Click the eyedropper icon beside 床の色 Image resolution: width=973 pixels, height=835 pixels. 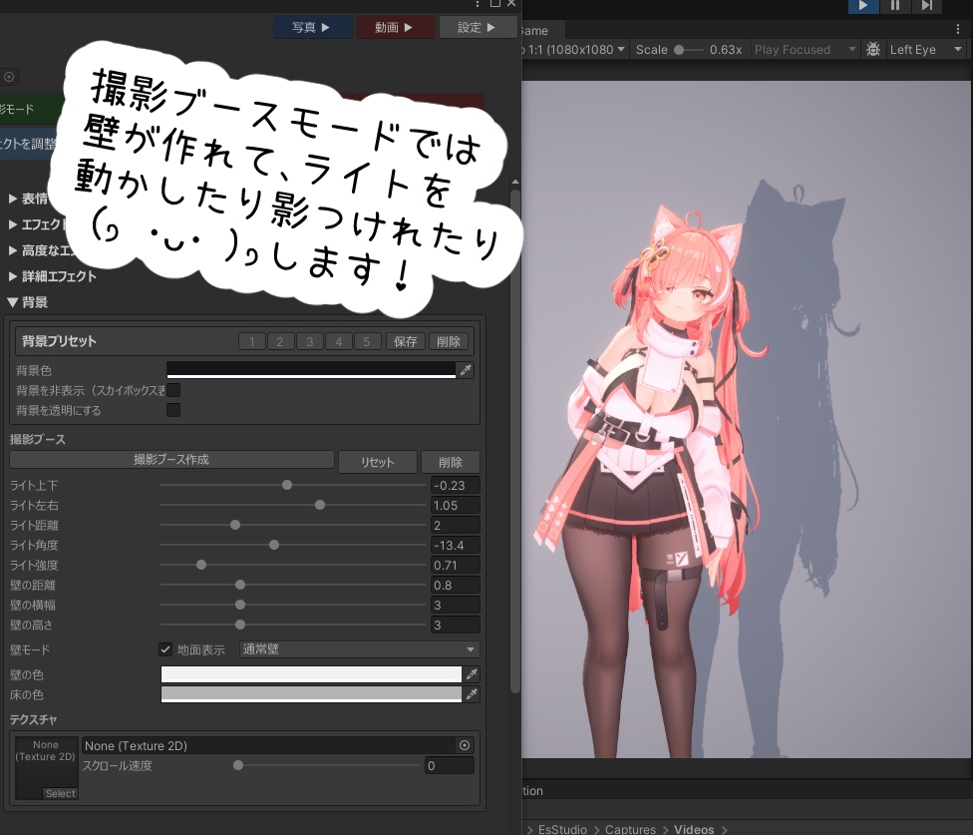[x=470, y=694]
